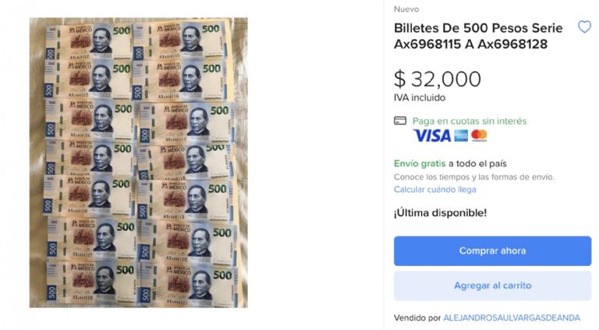This screenshot has height=330, width=599.
Task: Click Agregar al carrito button
Action: [x=492, y=286]
